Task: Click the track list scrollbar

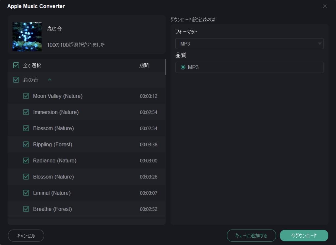Action: [x=165, y=67]
